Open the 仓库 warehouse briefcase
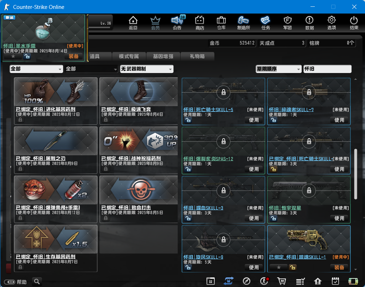This screenshot has height=287, width=365. click(x=221, y=23)
